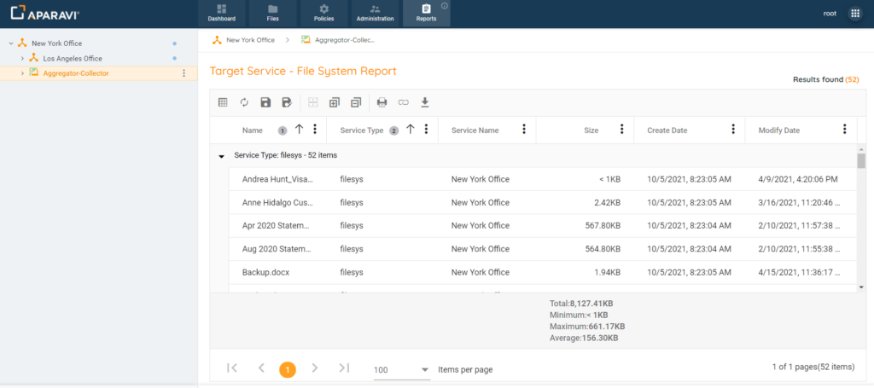Expand the Los Angeles Office tree node
874x388 pixels.
pos(22,58)
